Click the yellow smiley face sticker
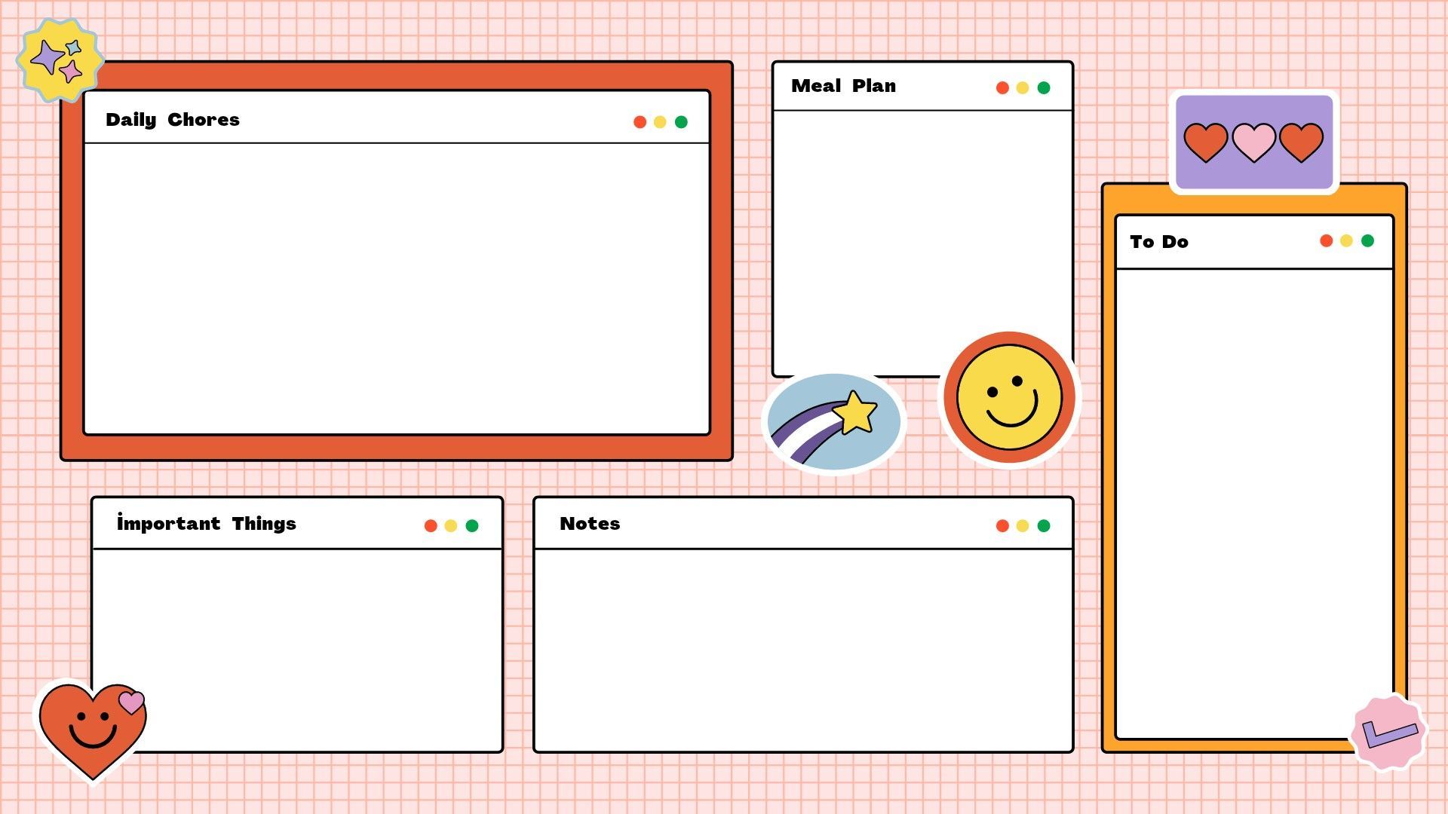This screenshot has height=814, width=1448. [x=1009, y=398]
